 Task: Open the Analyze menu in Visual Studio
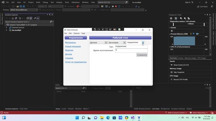[x=59, y=2]
